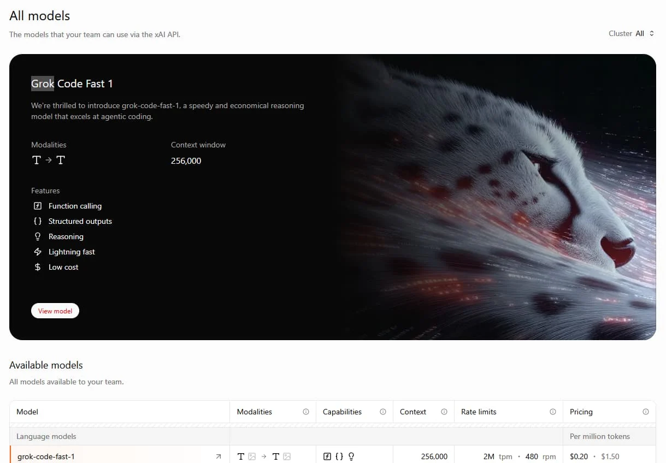Screen dimensions: 666x463
Task: Click the $0.20 input price
Action: point(579,456)
